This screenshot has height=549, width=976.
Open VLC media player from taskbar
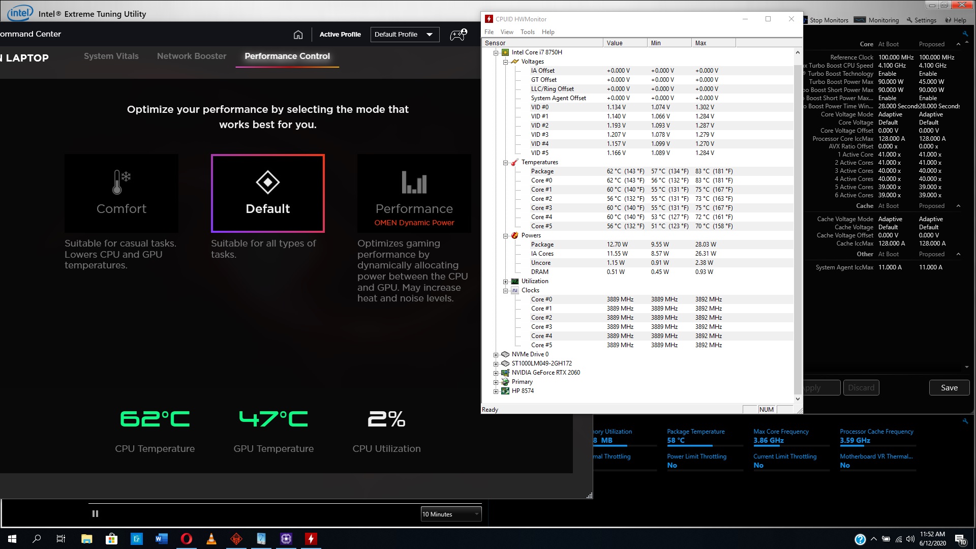click(x=211, y=538)
